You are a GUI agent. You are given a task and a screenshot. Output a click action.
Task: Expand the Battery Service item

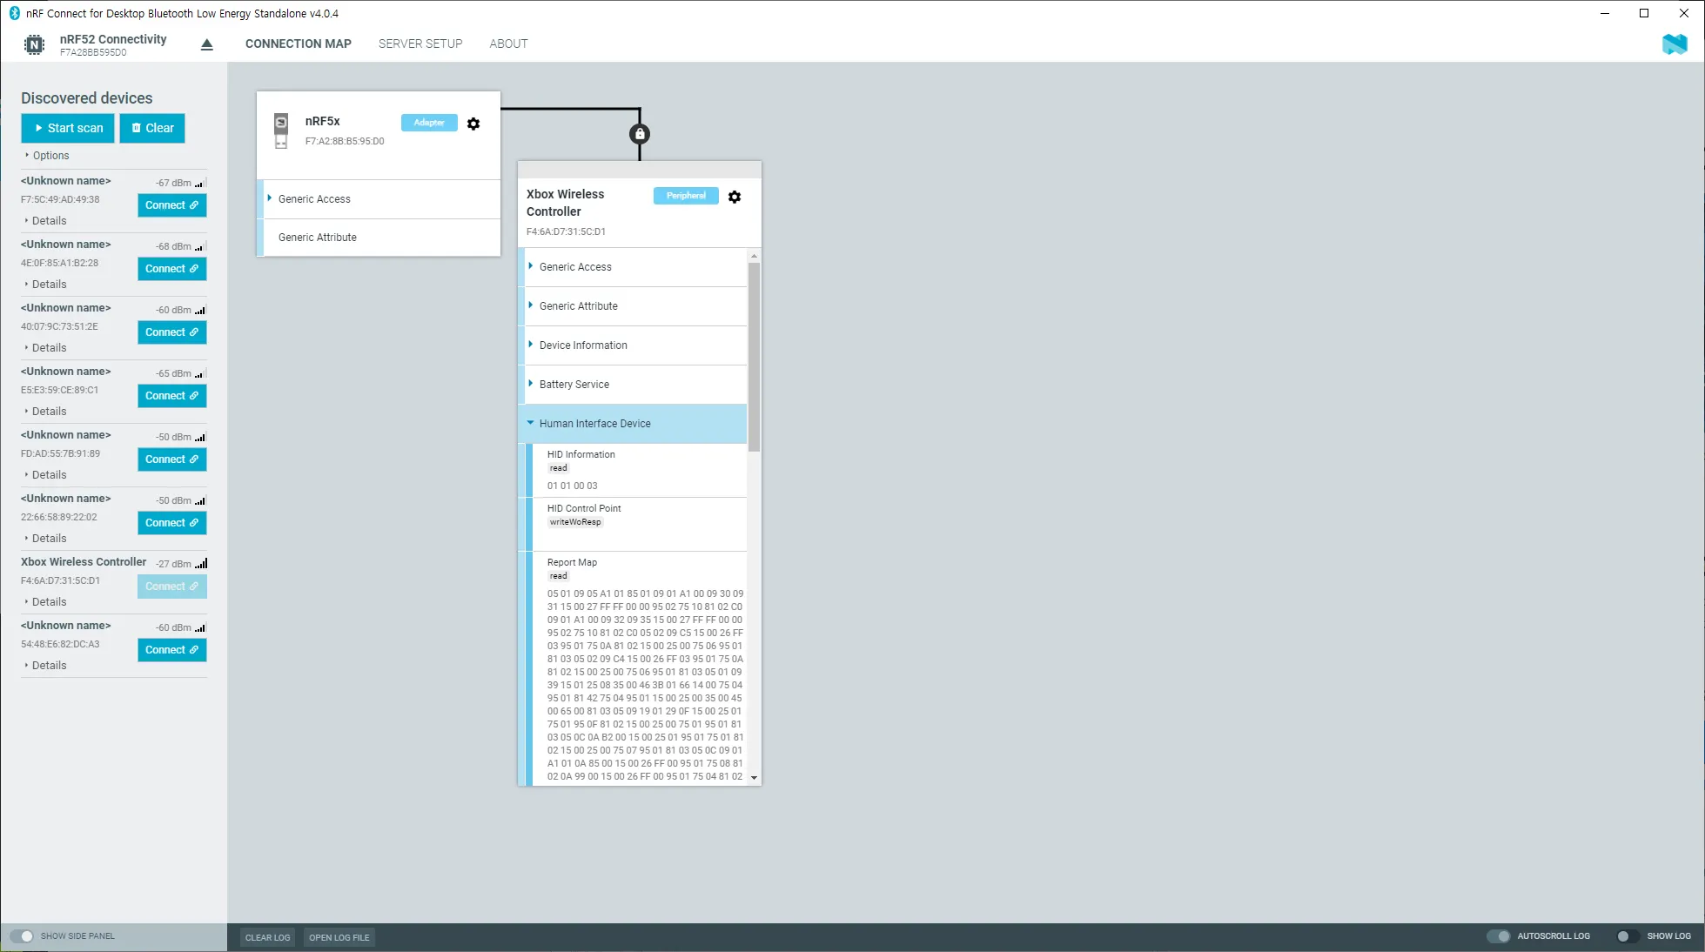coord(574,385)
